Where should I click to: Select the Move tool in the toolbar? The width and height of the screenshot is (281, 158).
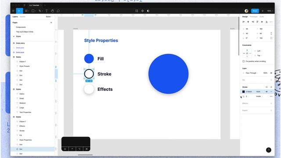click(x=18, y=11)
